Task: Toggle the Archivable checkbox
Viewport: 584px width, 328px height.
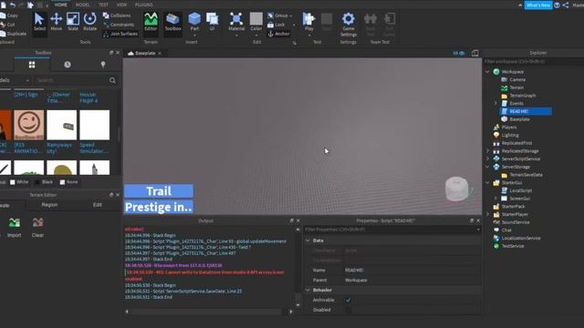Action: click(x=348, y=300)
